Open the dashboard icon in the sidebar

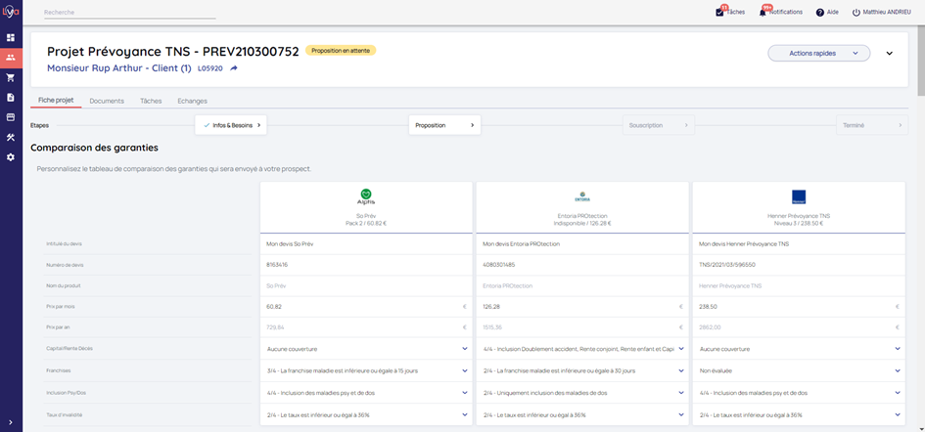(x=11, y=37)
